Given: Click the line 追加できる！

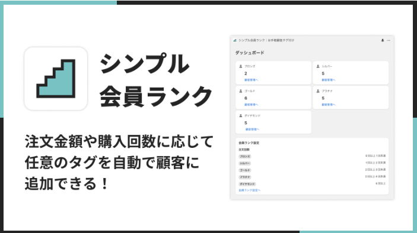Looking at the screenshot, I should pyautogui.click(x=67, y=183).
